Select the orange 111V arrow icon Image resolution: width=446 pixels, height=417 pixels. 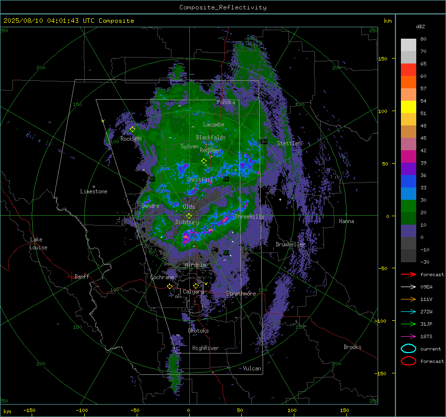(x=408, y=299)
